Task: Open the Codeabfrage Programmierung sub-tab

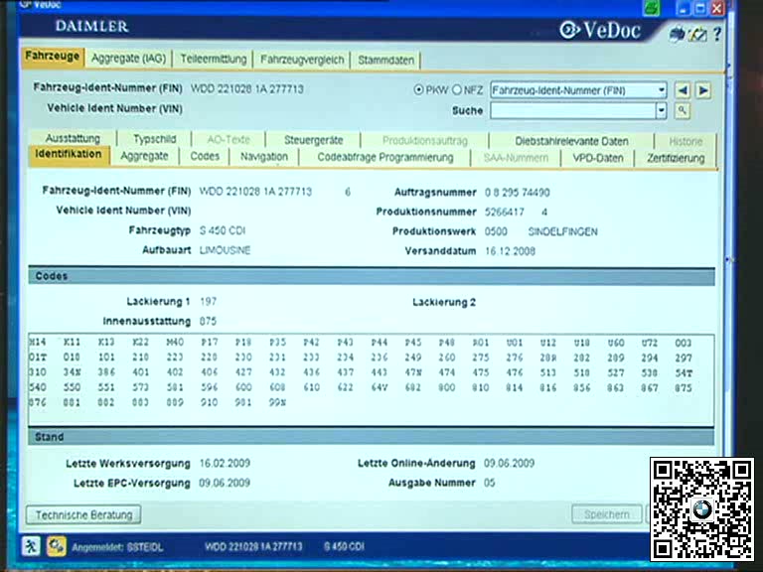Action: 385,158
